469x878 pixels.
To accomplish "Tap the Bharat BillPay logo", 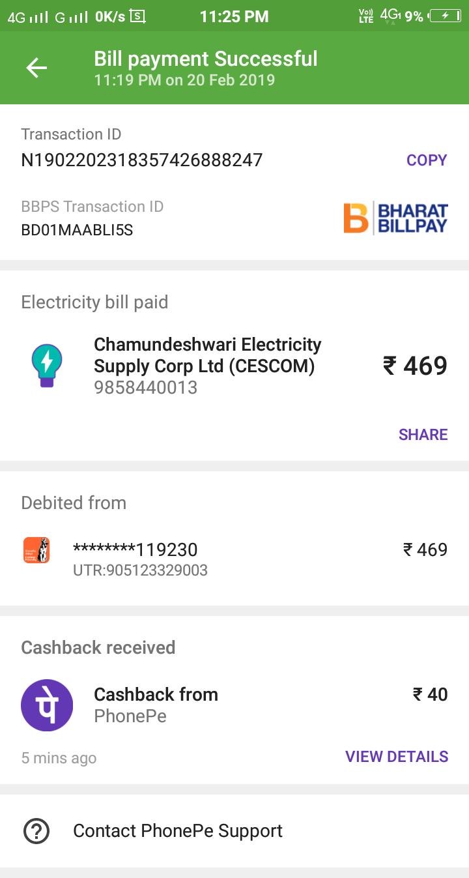I will coord(395,218).
